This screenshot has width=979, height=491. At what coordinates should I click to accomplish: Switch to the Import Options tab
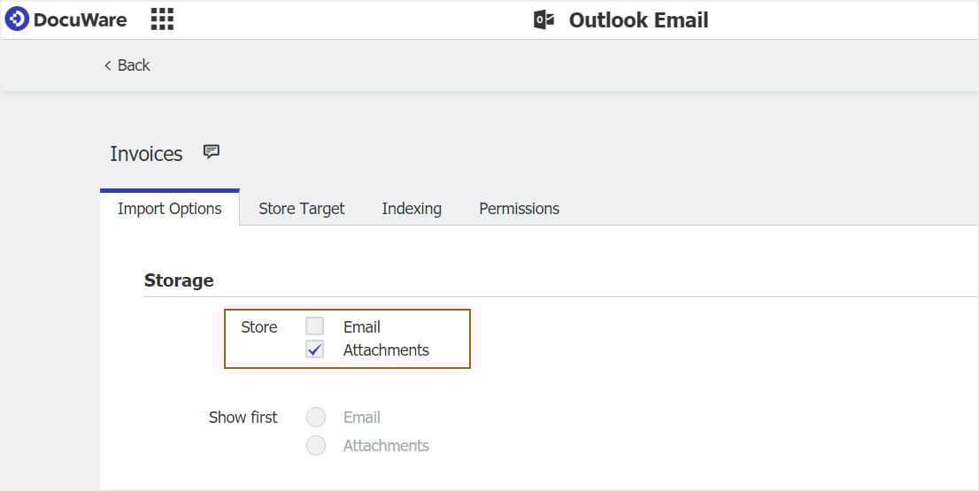[x=170, y=209]
